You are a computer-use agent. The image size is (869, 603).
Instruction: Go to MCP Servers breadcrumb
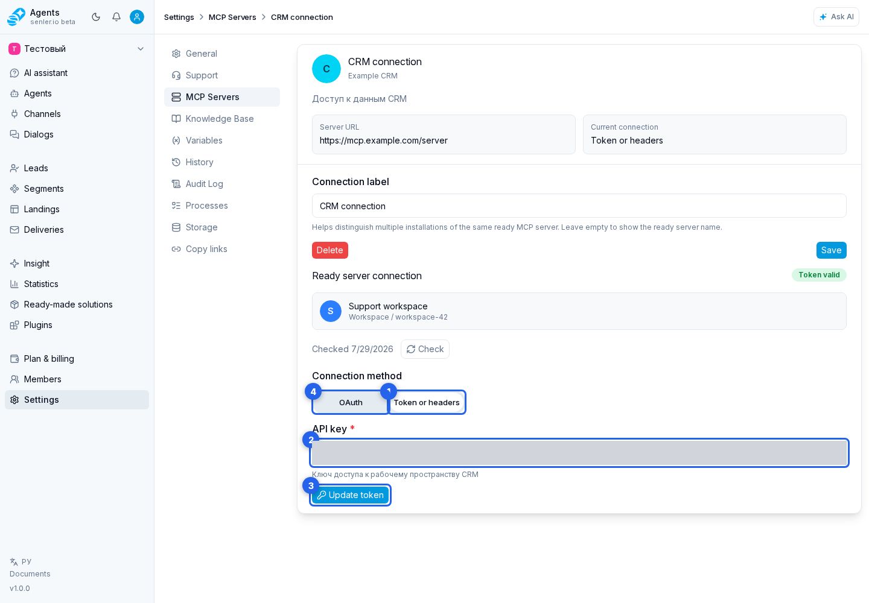[232, 17]
